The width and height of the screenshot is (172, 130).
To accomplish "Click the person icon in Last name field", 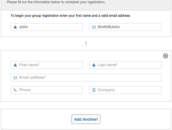I will pyautogui.click(x=94, y=65).
